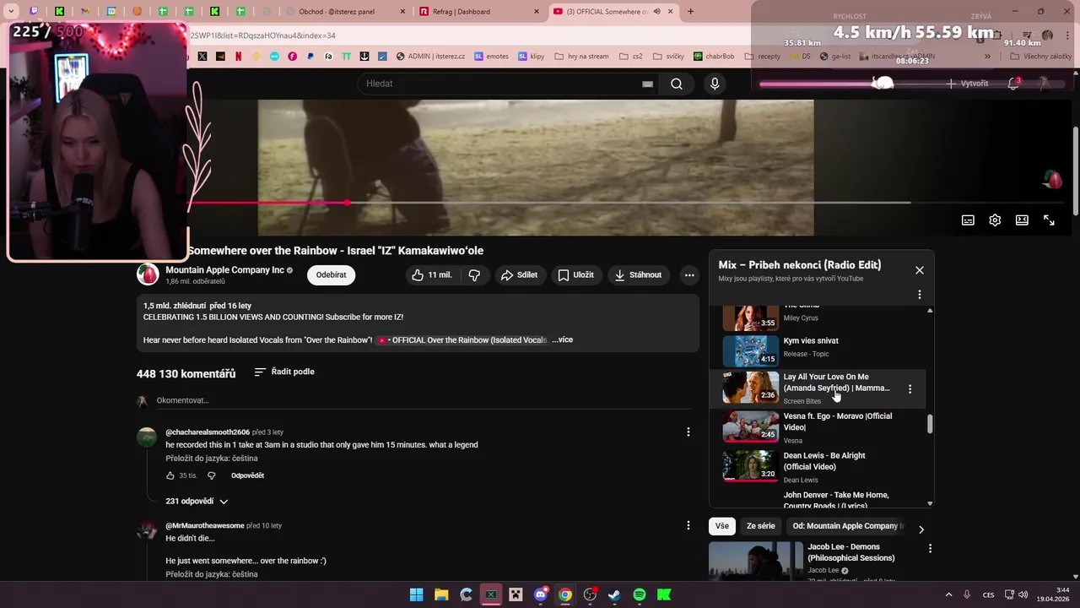
Task: Open the Windows Start menu
Action: click(417, 594)
